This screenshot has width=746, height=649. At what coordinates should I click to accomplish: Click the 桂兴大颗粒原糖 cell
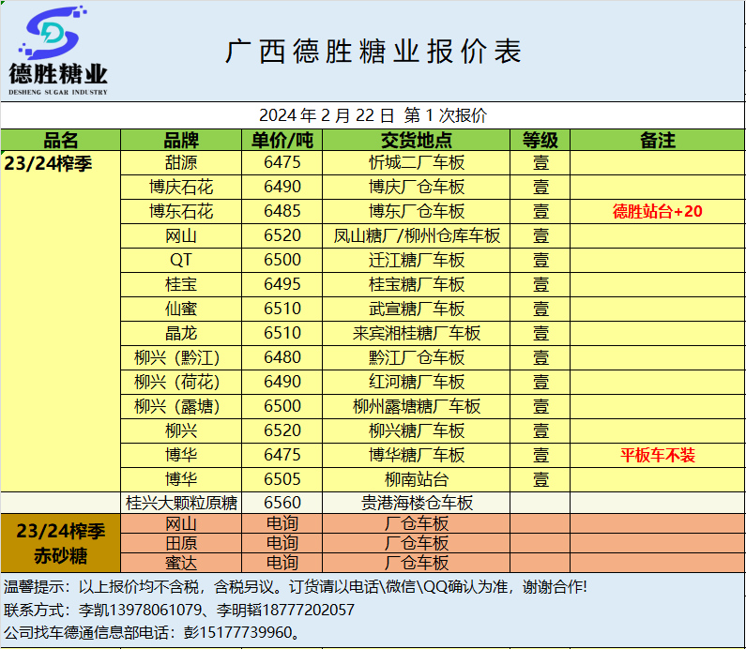point(181,503)
